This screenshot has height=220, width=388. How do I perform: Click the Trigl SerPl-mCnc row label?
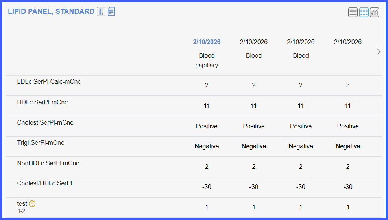pyautogui.click(x=41, y=142)
